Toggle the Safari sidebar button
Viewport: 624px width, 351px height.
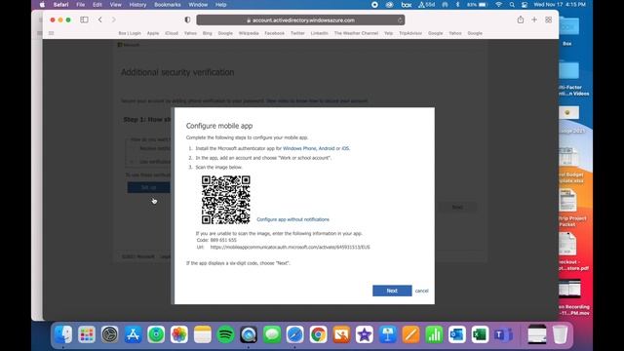[84, 19]
